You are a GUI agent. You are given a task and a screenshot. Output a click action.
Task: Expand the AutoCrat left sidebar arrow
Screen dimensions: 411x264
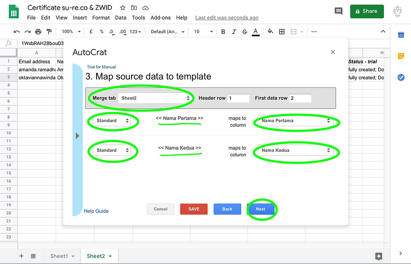pyautogui.click(x=77, y=136)
